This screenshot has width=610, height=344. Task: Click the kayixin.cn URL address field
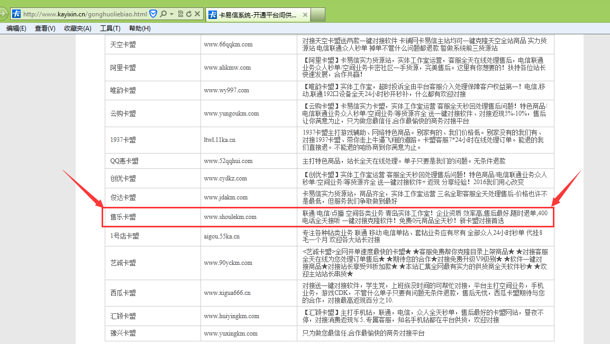point(85,14)
